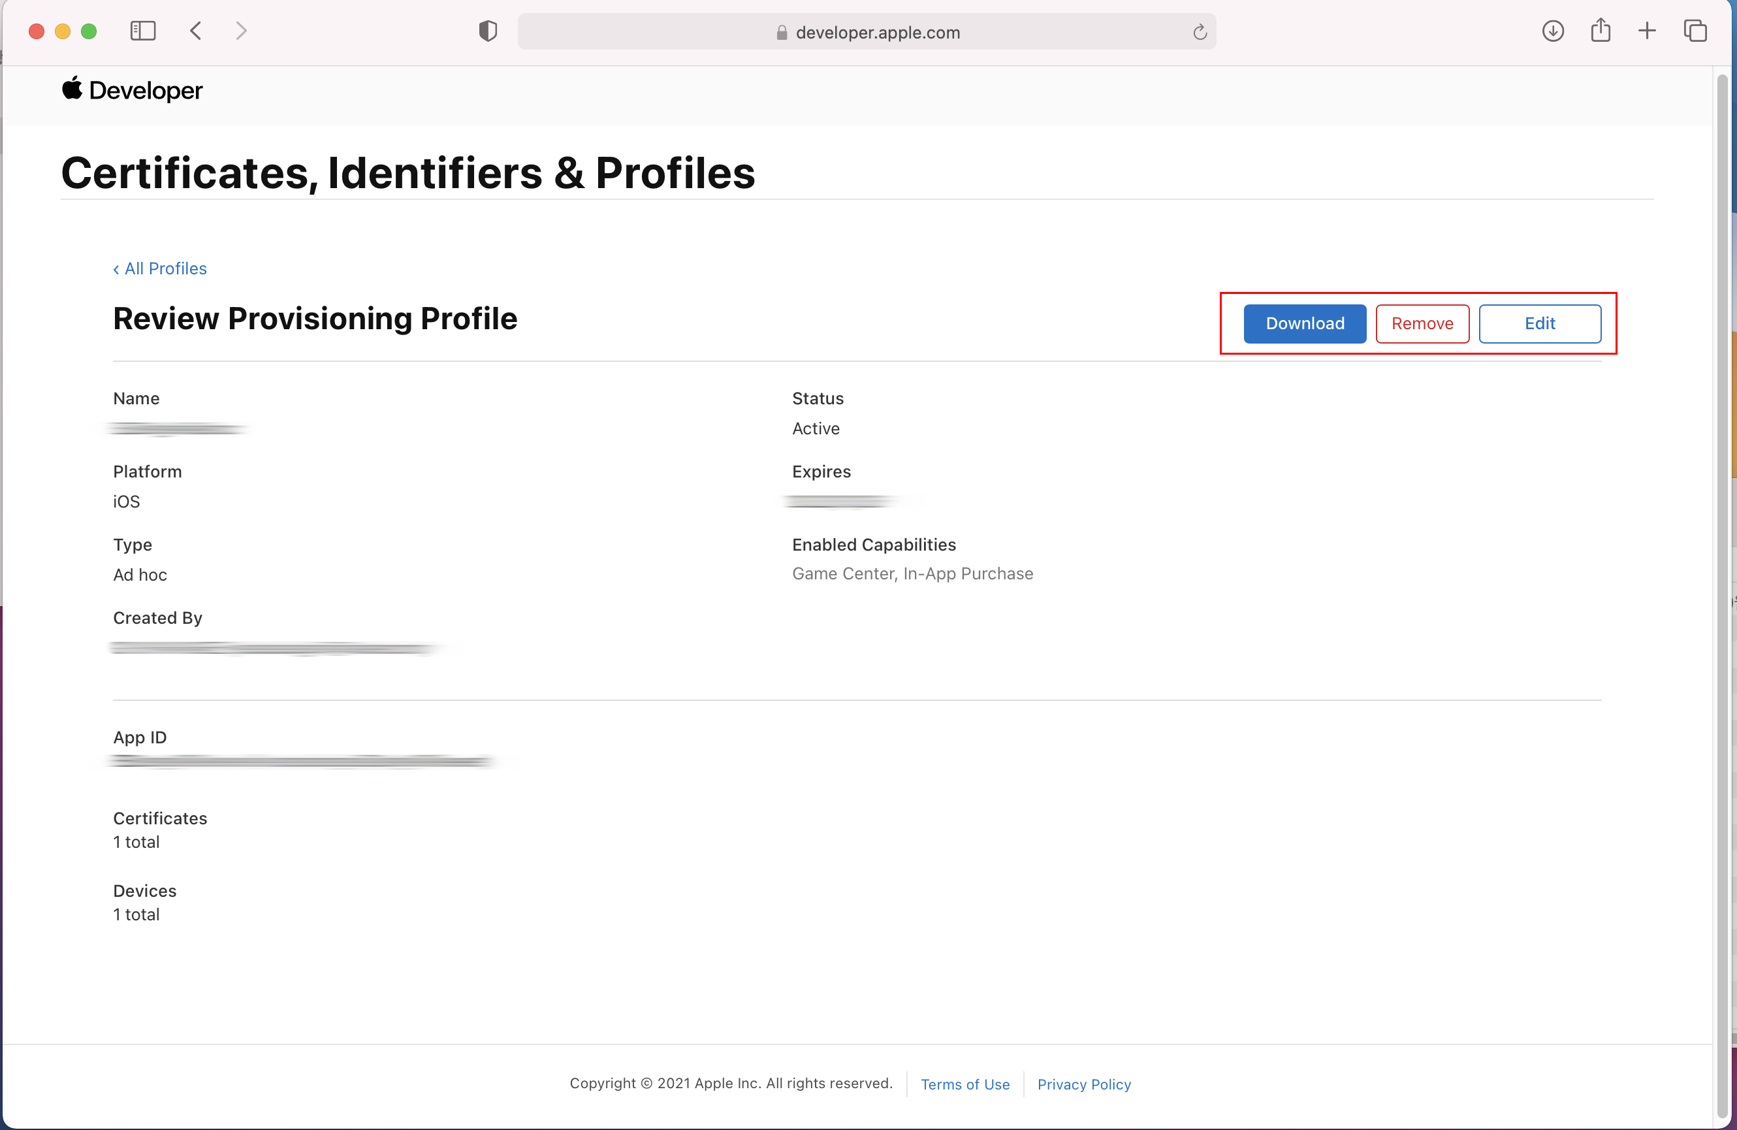Click the lock icon in address bar
This screenshot has height=1130, width=1737.
782,33
